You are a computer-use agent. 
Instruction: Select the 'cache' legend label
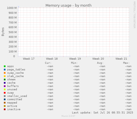11,83
